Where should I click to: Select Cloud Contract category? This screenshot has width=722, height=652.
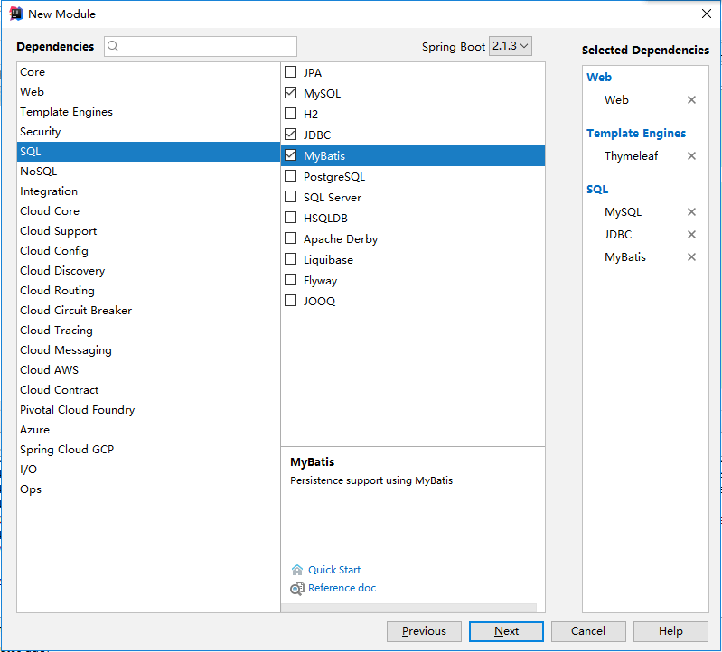(x=148, y=390)
